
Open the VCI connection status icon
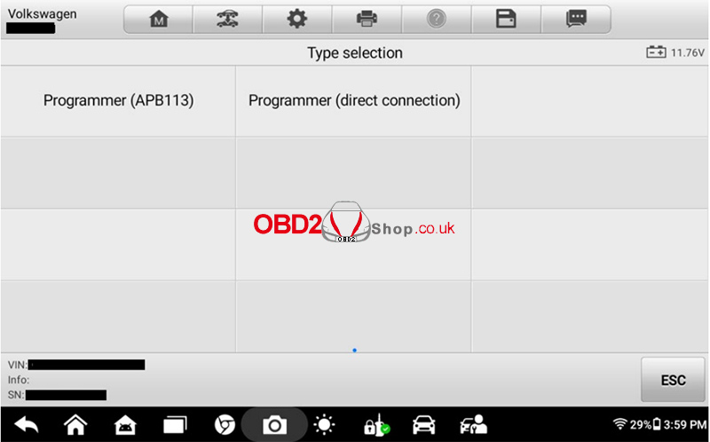coord(376,425)
